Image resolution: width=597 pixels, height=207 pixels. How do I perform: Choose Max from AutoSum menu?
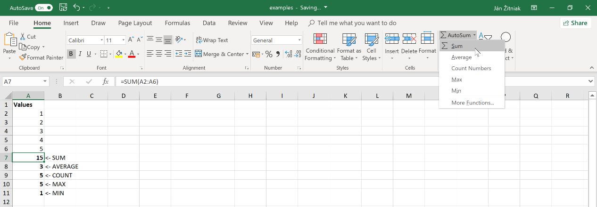(x=472, y=80)
